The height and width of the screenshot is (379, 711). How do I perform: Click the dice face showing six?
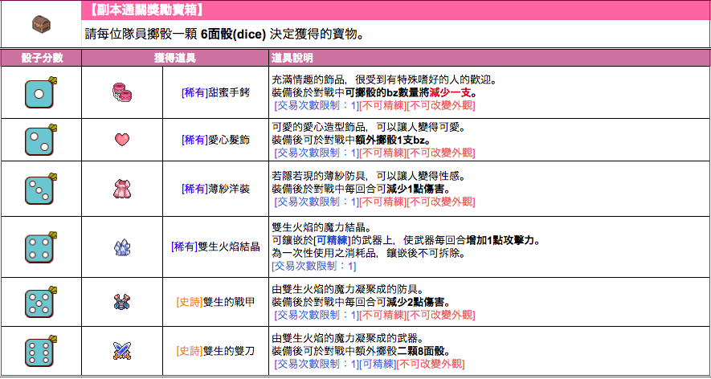pos(41,351)
